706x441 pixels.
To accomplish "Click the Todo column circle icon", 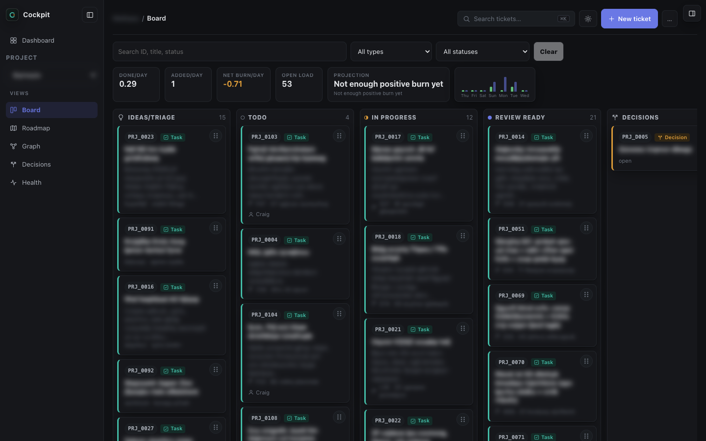I will [x=243, y=118].
